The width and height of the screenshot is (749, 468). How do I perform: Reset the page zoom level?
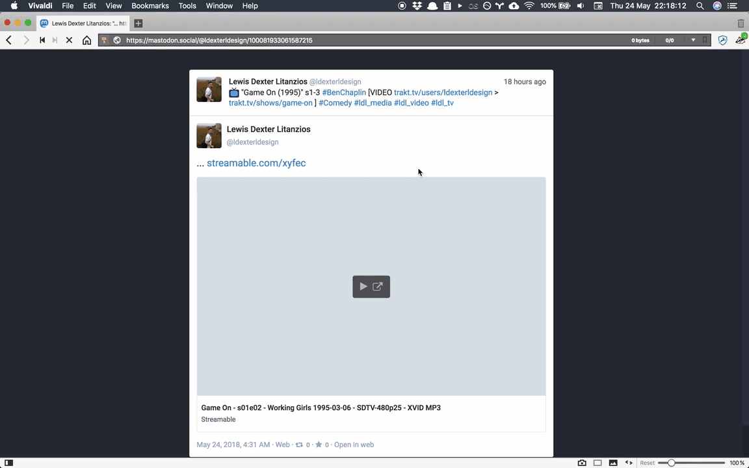pyautogui.click(x=648, y=463)
